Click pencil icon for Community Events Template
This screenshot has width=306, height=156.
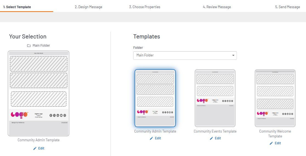(211, 138)
